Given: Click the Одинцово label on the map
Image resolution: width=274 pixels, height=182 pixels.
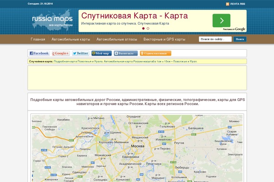Looking at the screenshot, I should (x=79, y=172).
